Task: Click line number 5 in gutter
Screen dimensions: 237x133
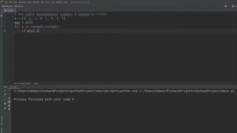Action: [x=5, y=31]
